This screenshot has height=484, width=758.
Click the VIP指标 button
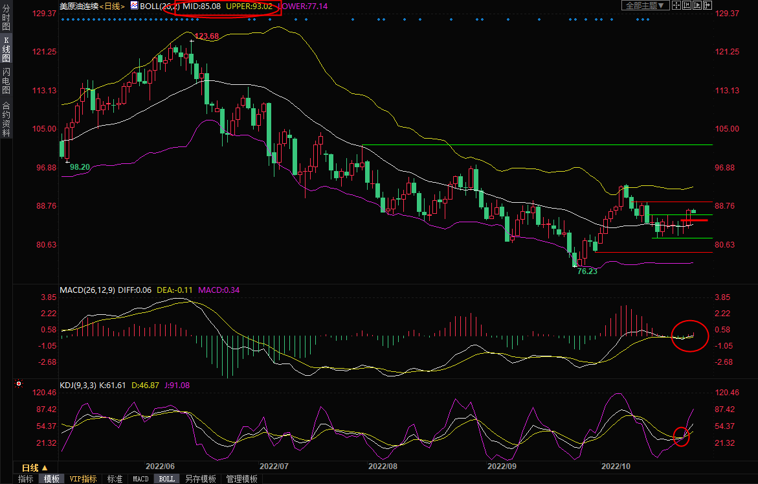click(x=83, y=479)
